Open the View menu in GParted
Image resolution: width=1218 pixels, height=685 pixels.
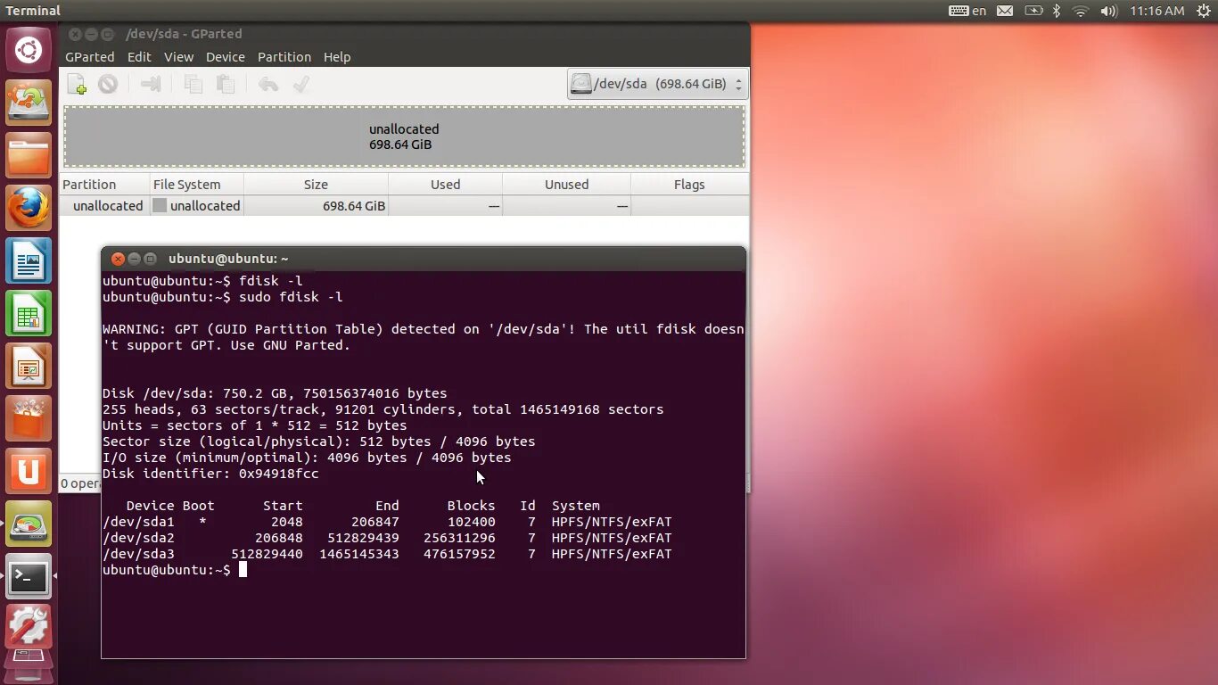point(178,57)
